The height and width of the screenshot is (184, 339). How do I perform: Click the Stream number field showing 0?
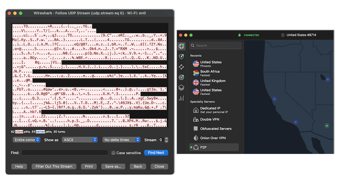pos(161,140)
